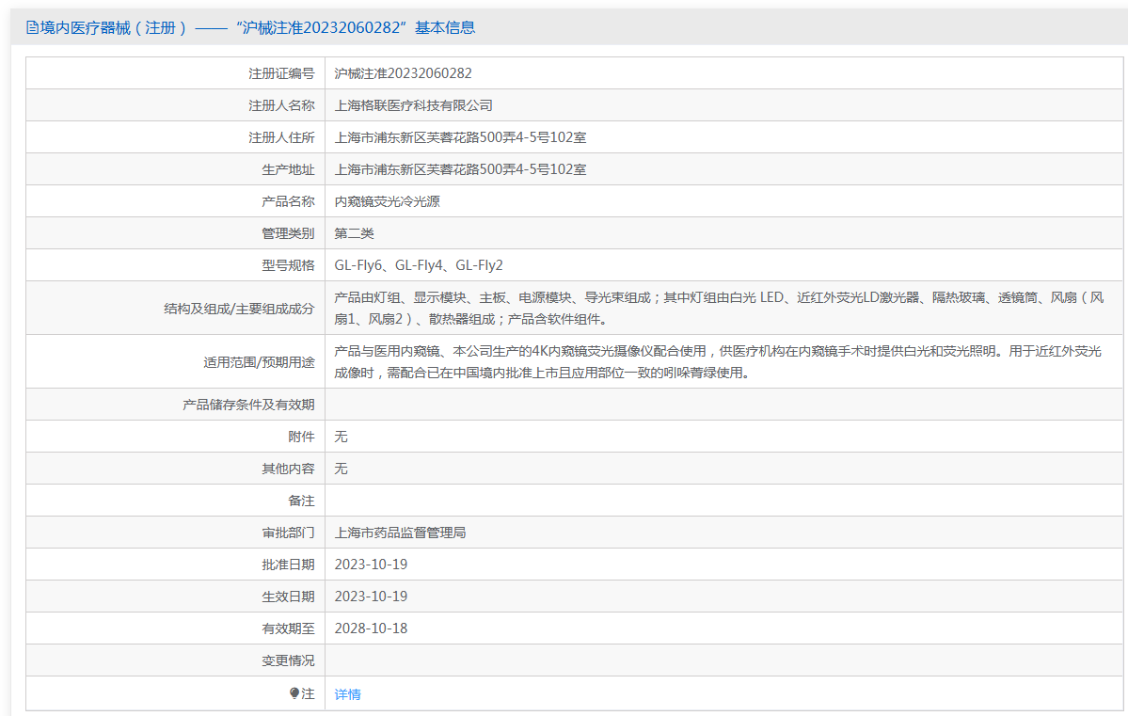Click registrant name 上海格联医疗科技有限公司
Image resolution: width=1128 pixels, height=716 pixels.
click(x=413, y=105)
